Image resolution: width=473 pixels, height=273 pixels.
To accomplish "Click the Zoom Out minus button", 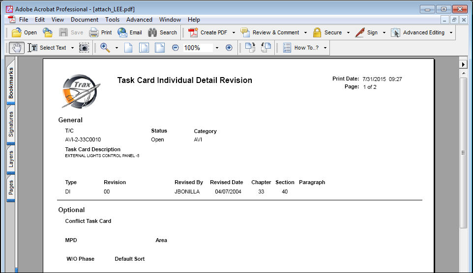I will [x=175, y=48].
